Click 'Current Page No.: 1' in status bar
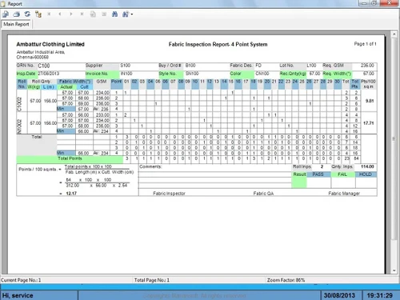400x300 pixels. tap(21, 280)
